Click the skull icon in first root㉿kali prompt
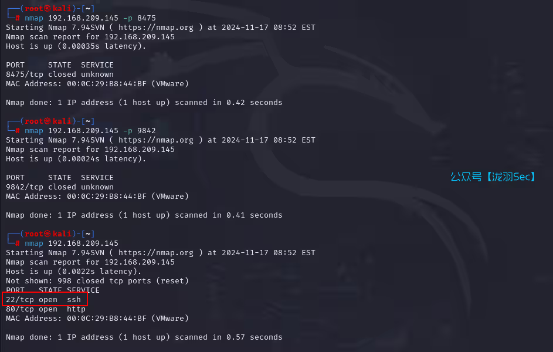Image resolution: width=553 pixels, height=352 pixels. [48, 8]
